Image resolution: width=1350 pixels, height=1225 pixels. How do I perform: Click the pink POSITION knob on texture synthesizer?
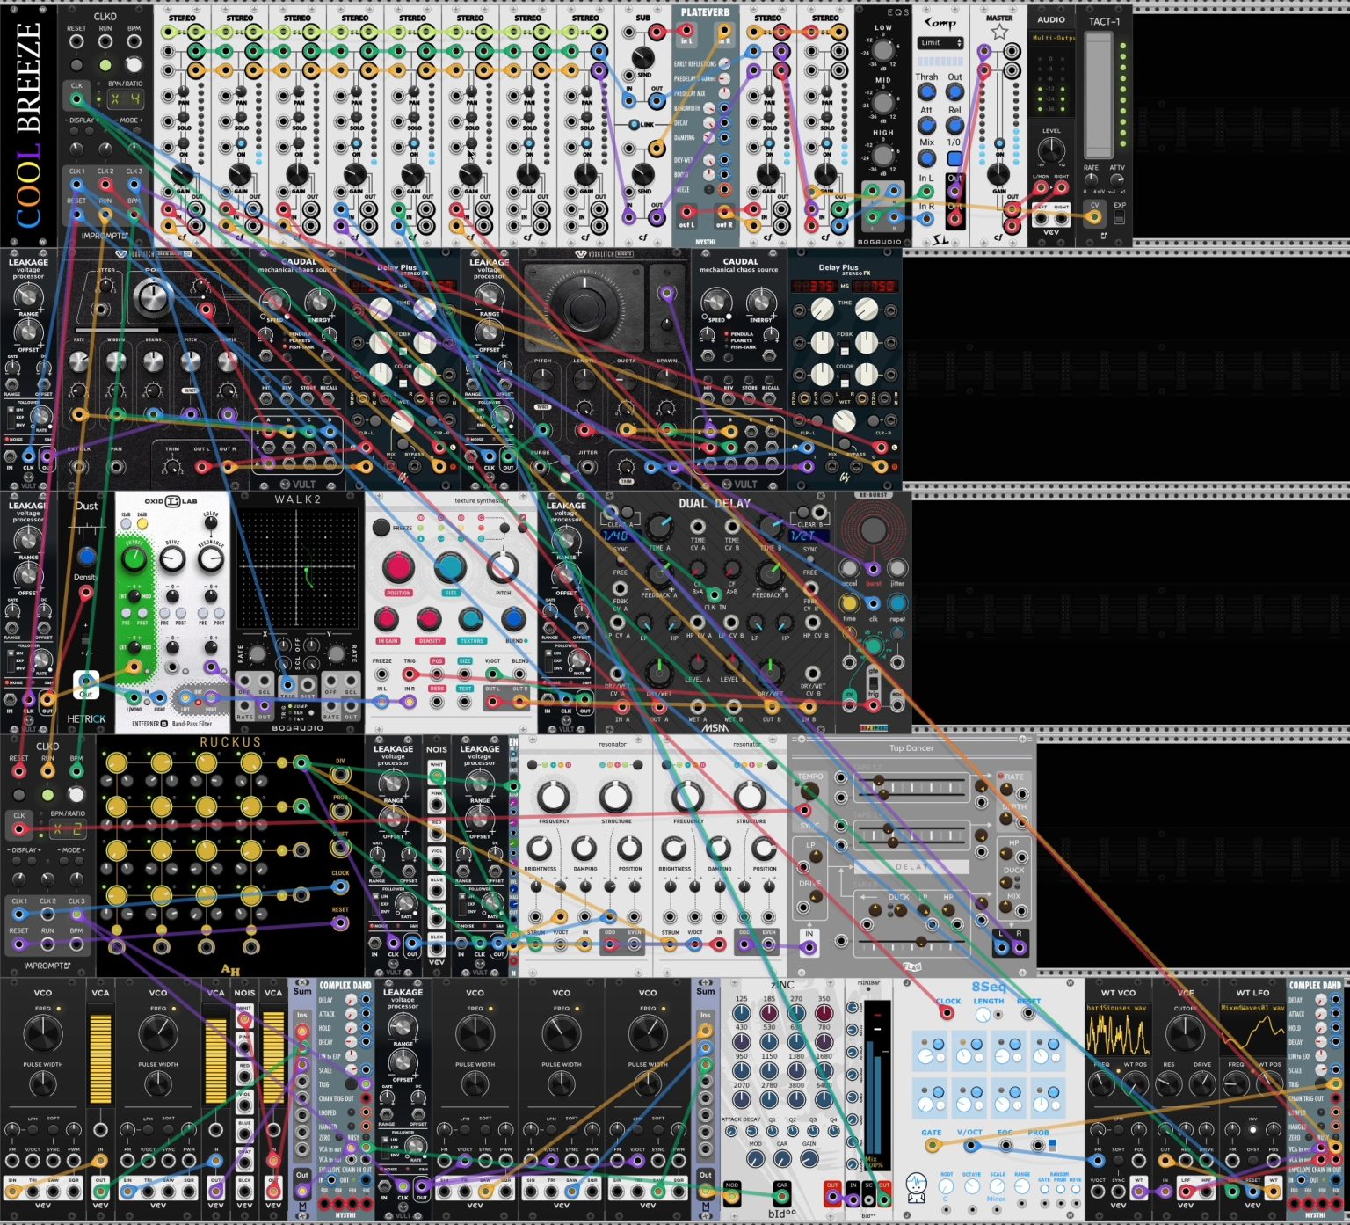(397, 567)
